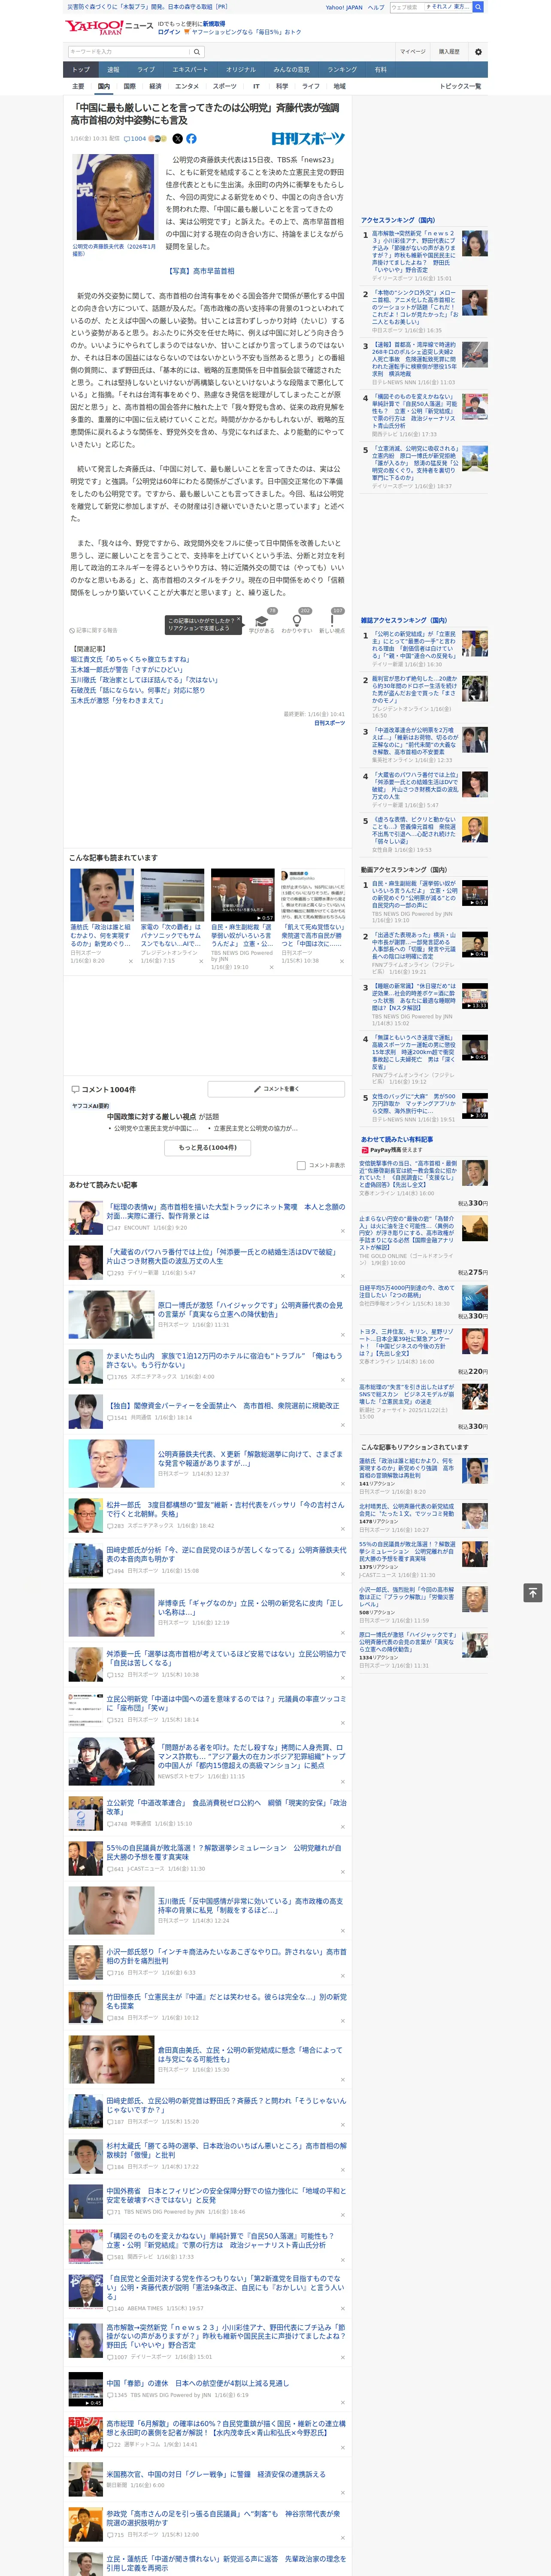Screen dimensions: 551x2576
Task: Click the search magnifier next to keyword field
Action: 197,51
